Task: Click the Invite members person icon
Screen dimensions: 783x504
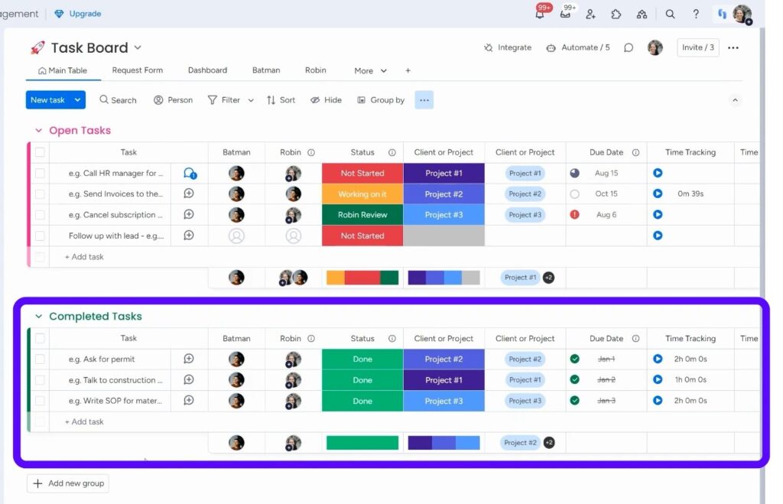Action: 590,14
